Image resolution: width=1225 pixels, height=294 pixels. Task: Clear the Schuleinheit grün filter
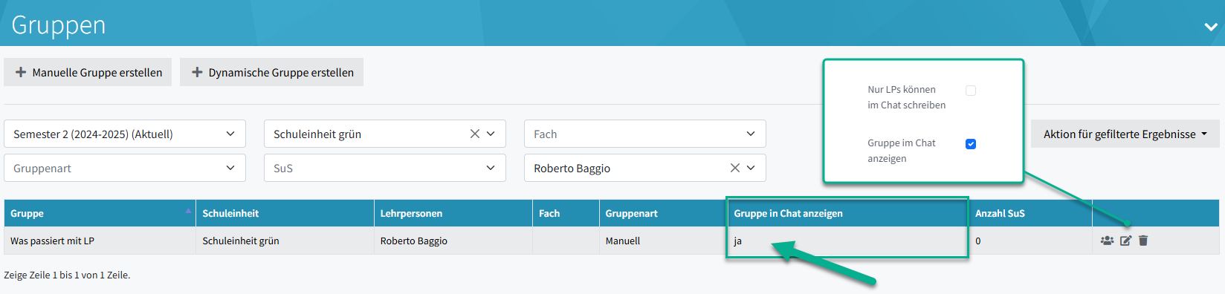click(x=474, y=134)
